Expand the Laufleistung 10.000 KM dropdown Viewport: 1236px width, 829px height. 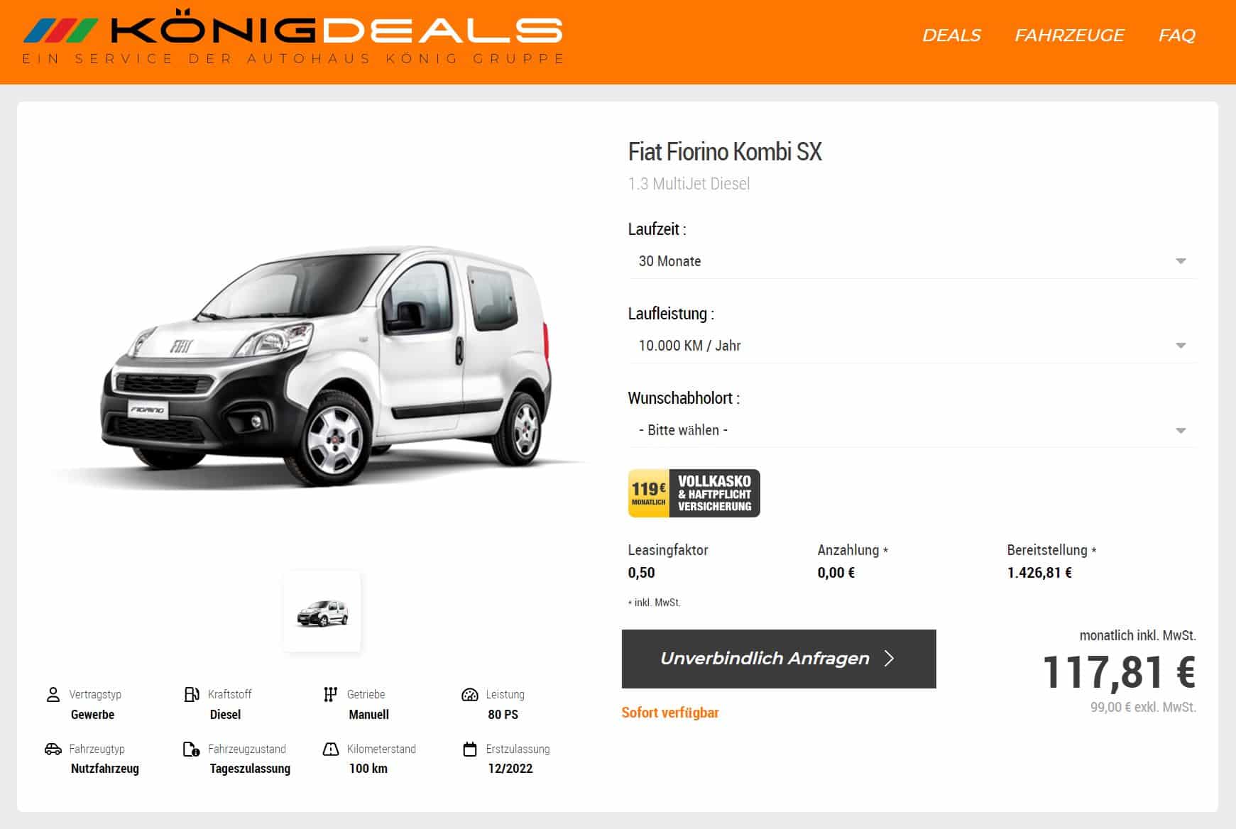pyautogui.click(x=912, y=346)
